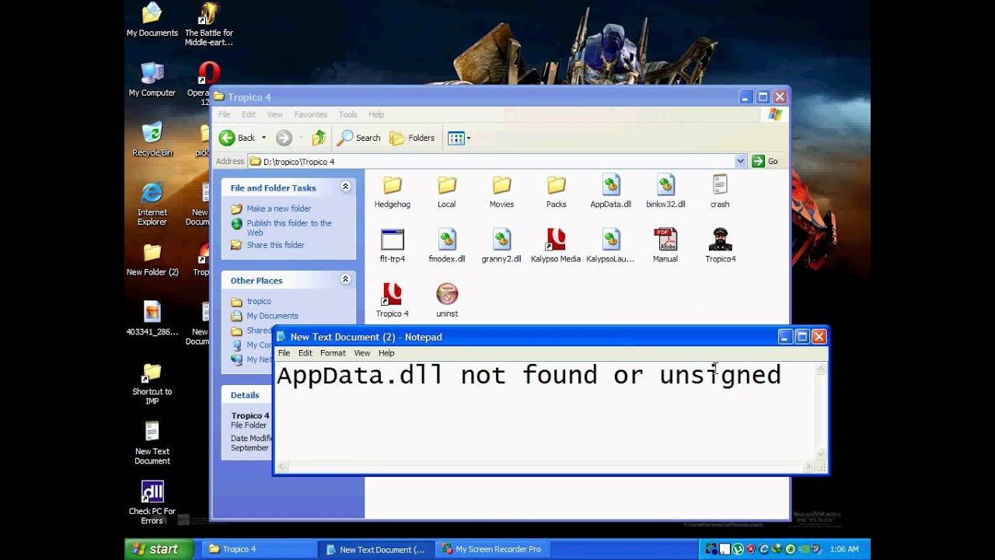995x560 pixels.
Task: Open My Documents link in Other Places
Action: tap(272, 316)
